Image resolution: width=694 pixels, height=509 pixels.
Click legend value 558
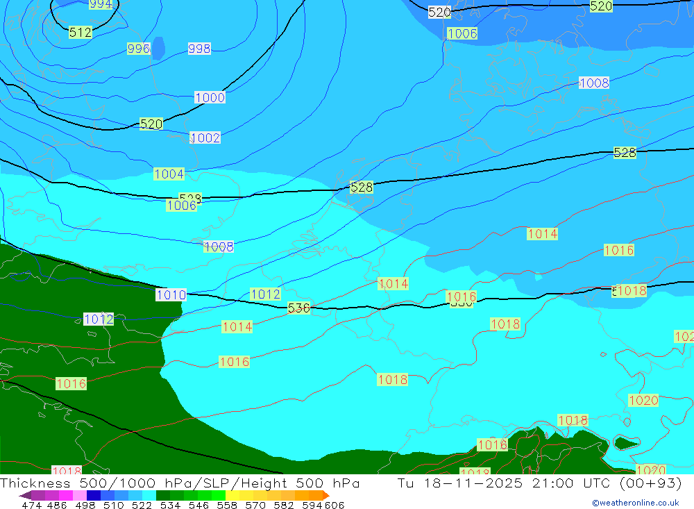click(227, 505)
